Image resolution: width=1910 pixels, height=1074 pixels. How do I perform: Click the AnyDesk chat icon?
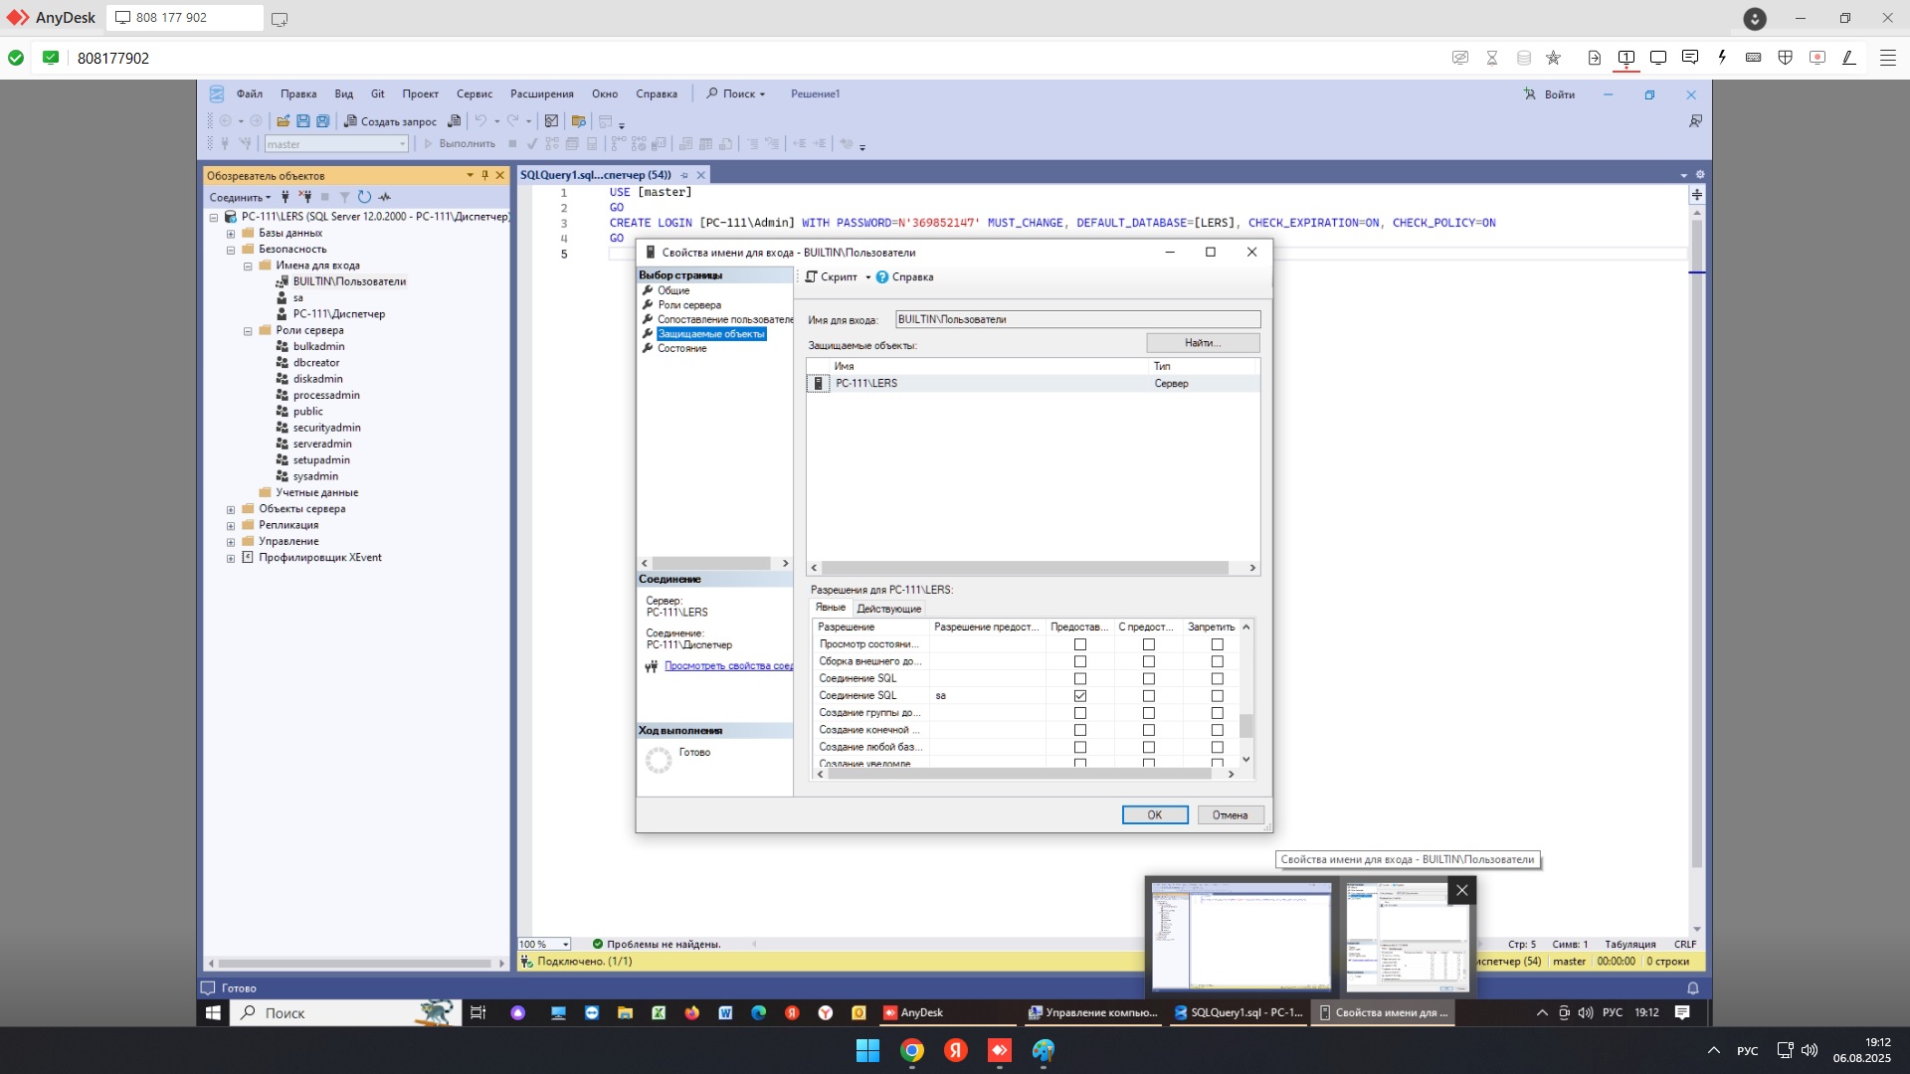1689,58
